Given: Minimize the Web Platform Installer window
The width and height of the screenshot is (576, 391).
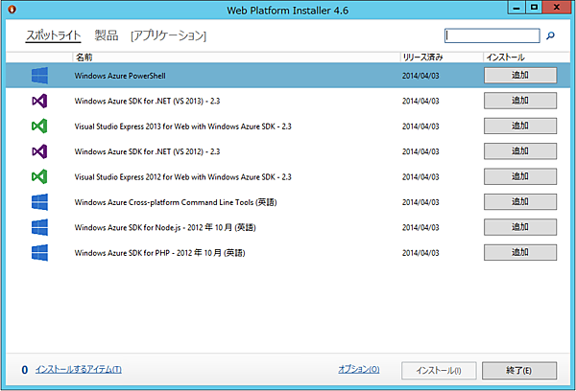Looking at the screenshot, I should (x=516, y=8).
